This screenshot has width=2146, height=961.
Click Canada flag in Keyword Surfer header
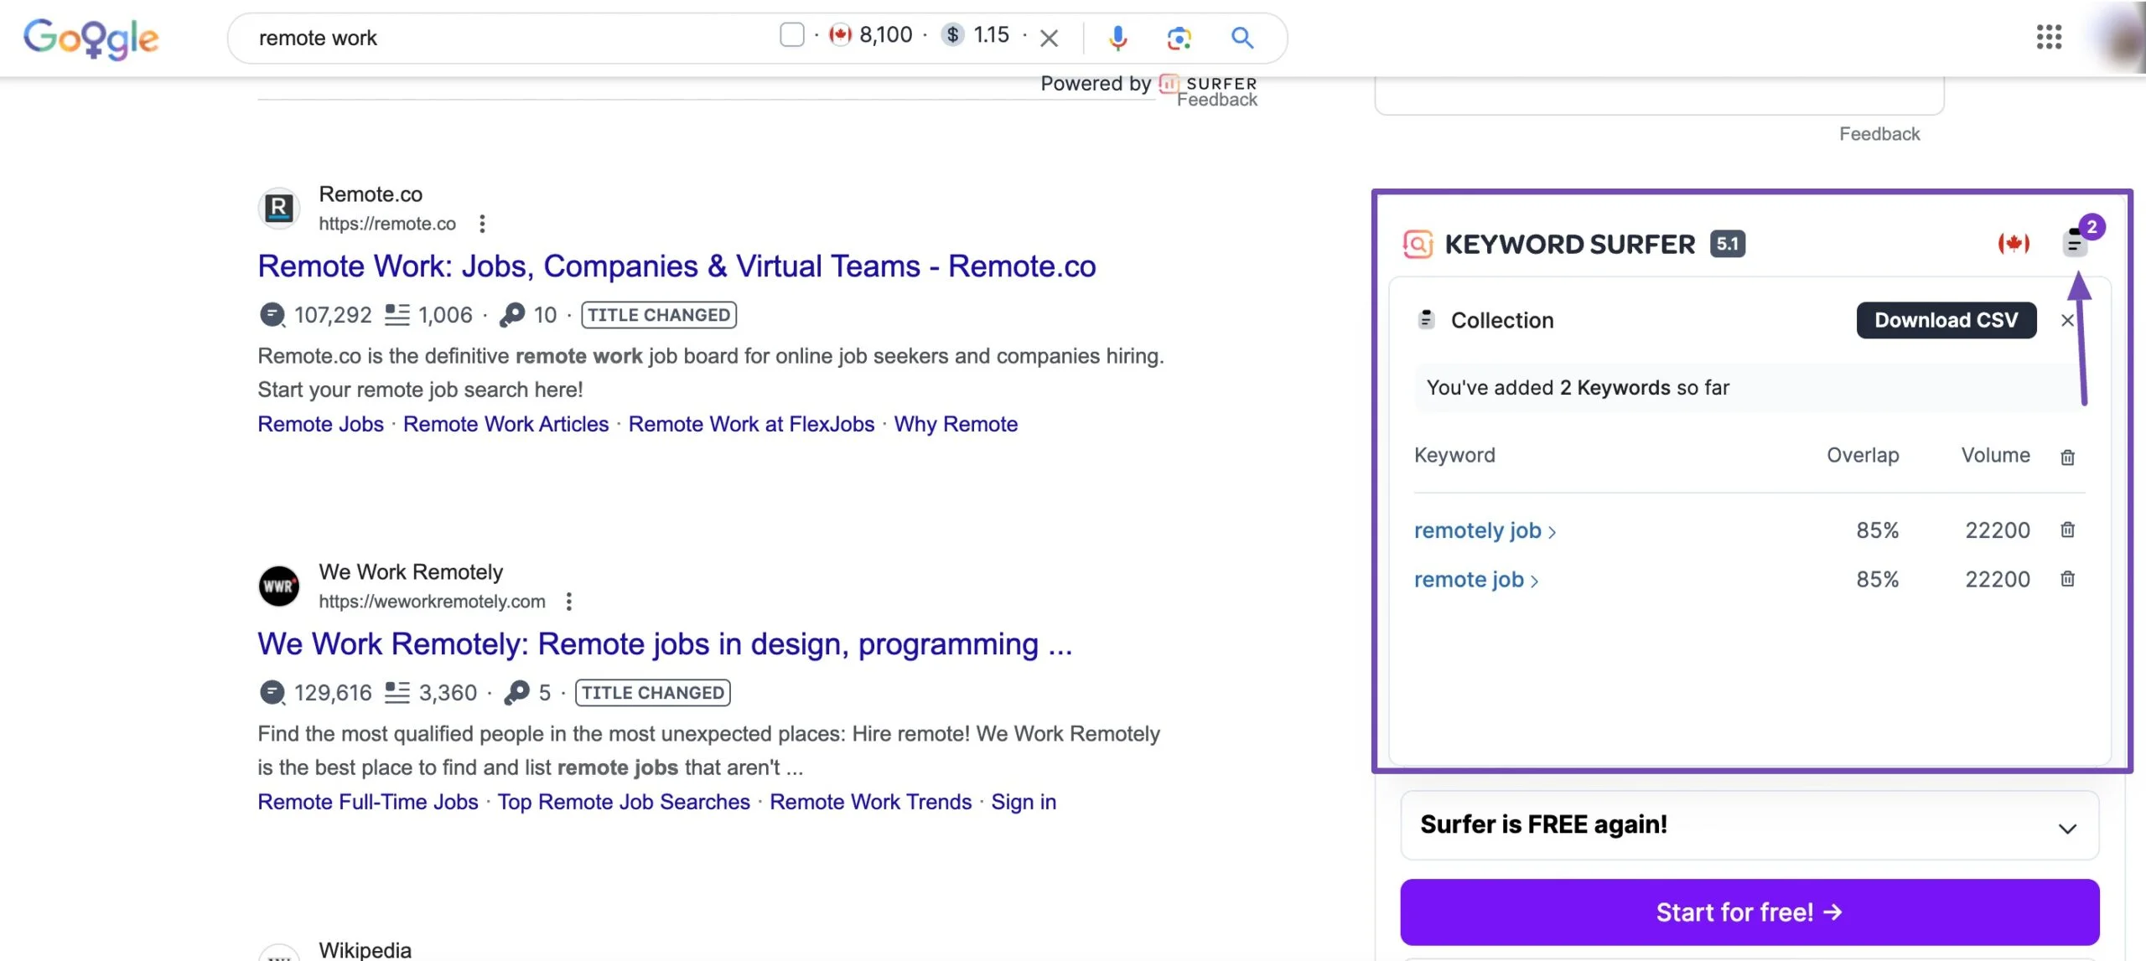[2014, 244]
